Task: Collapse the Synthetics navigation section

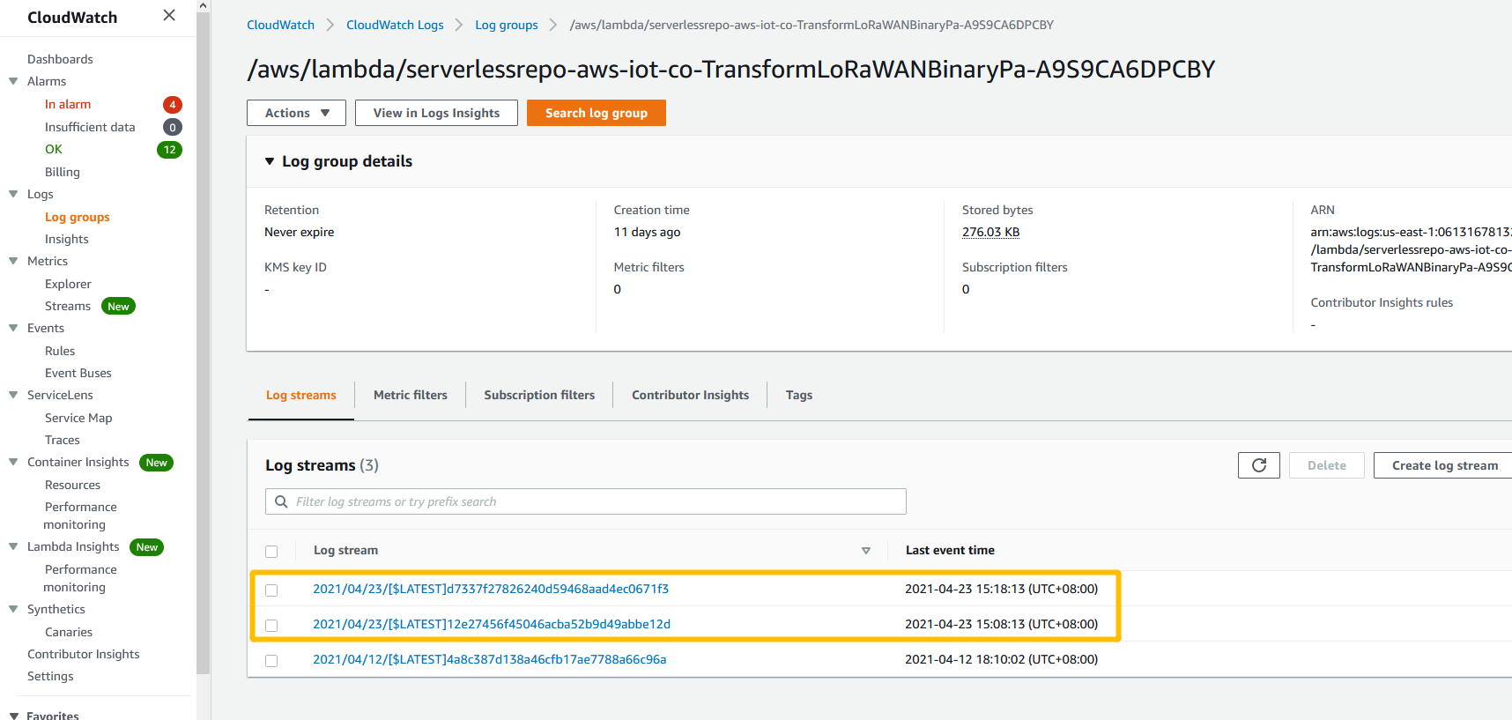Action: 13,609
